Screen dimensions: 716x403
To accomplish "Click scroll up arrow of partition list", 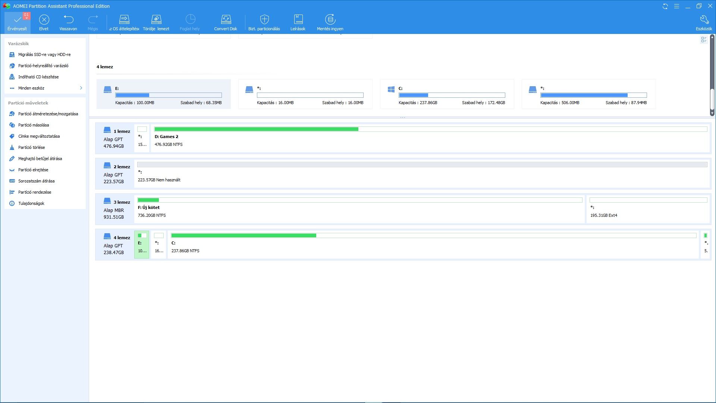I will point(712,37).
